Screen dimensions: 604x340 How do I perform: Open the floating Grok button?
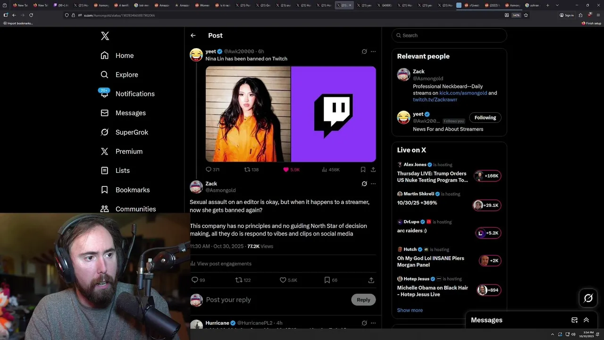pyautogui.click(x=588, y=298)
